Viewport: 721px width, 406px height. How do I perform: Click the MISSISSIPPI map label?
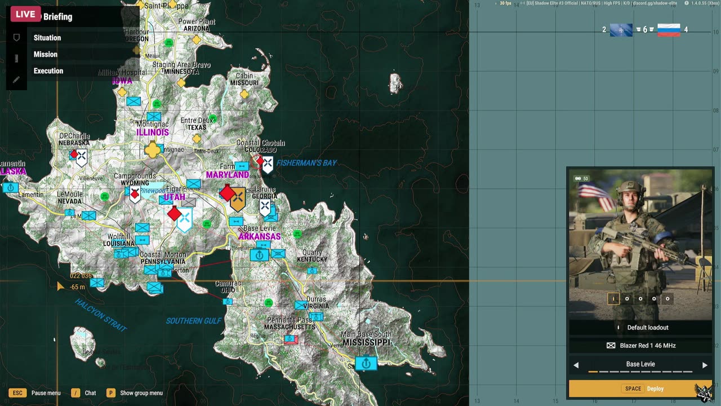click(x=366, y=343)
